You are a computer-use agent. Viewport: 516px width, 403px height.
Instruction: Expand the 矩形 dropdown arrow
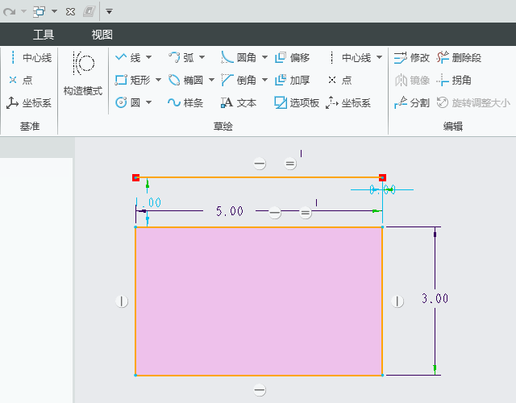point(158,80)
